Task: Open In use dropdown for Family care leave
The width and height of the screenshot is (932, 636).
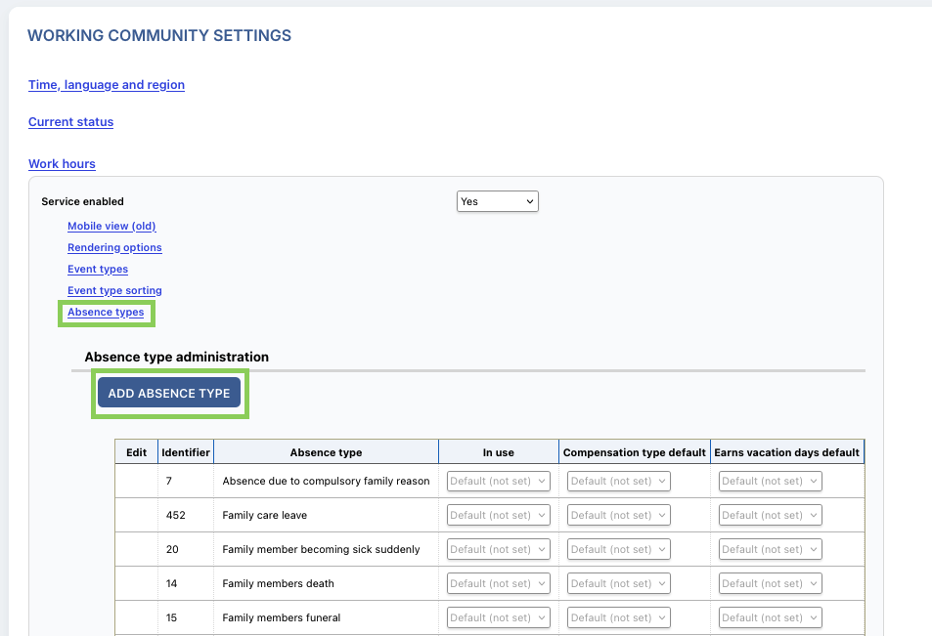Action: [498, 516]
